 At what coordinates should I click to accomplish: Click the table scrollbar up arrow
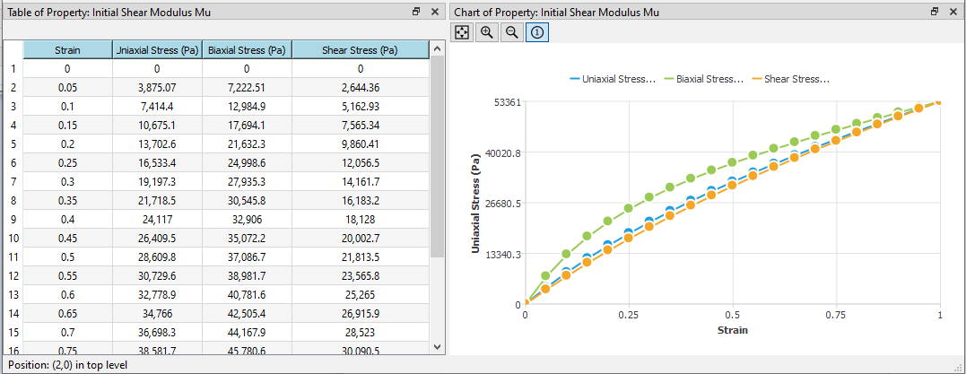pyautogui.click(x=437, y=48)
